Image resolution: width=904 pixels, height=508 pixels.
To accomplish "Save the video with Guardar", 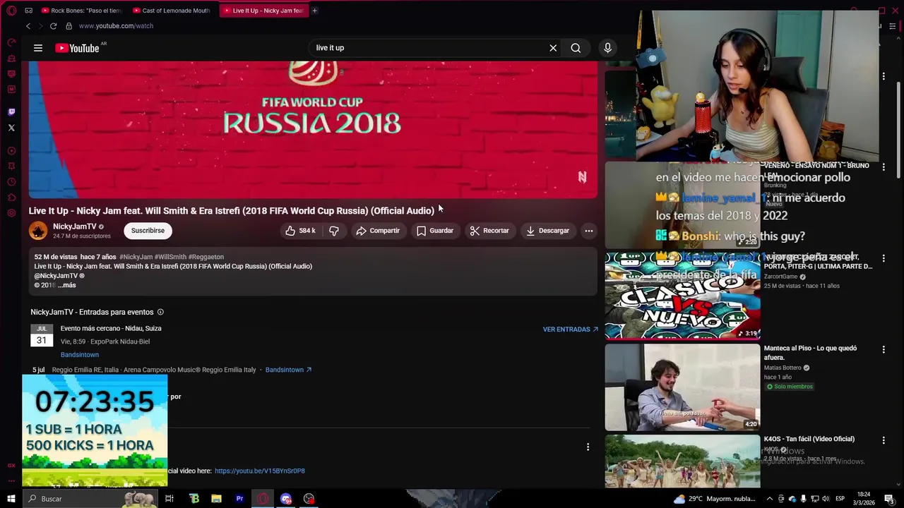I will [435, 231].
